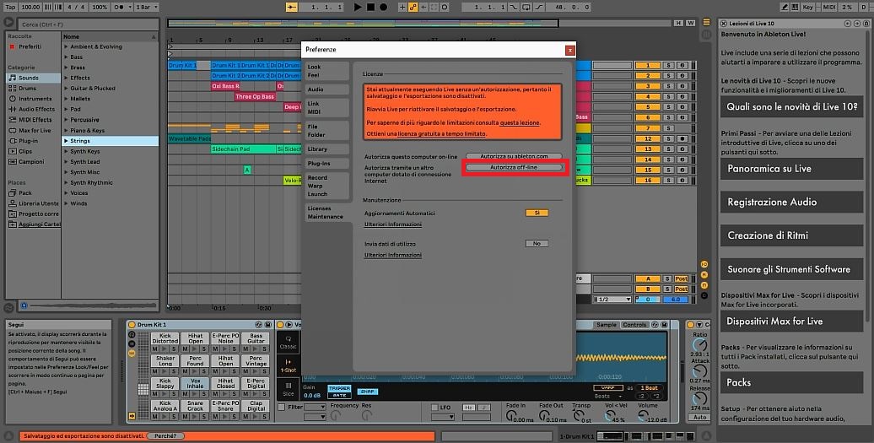The width and height of the screenshot is (874, 443).
Task: Open the Record Warp Launch preferences tab
Action: (327, 186)
